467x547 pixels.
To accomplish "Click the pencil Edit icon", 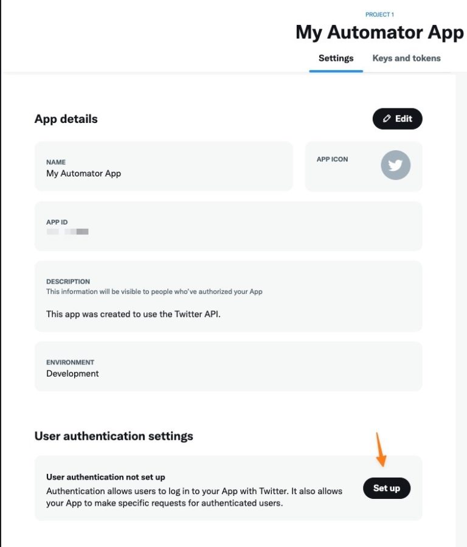I will point(387,119).
